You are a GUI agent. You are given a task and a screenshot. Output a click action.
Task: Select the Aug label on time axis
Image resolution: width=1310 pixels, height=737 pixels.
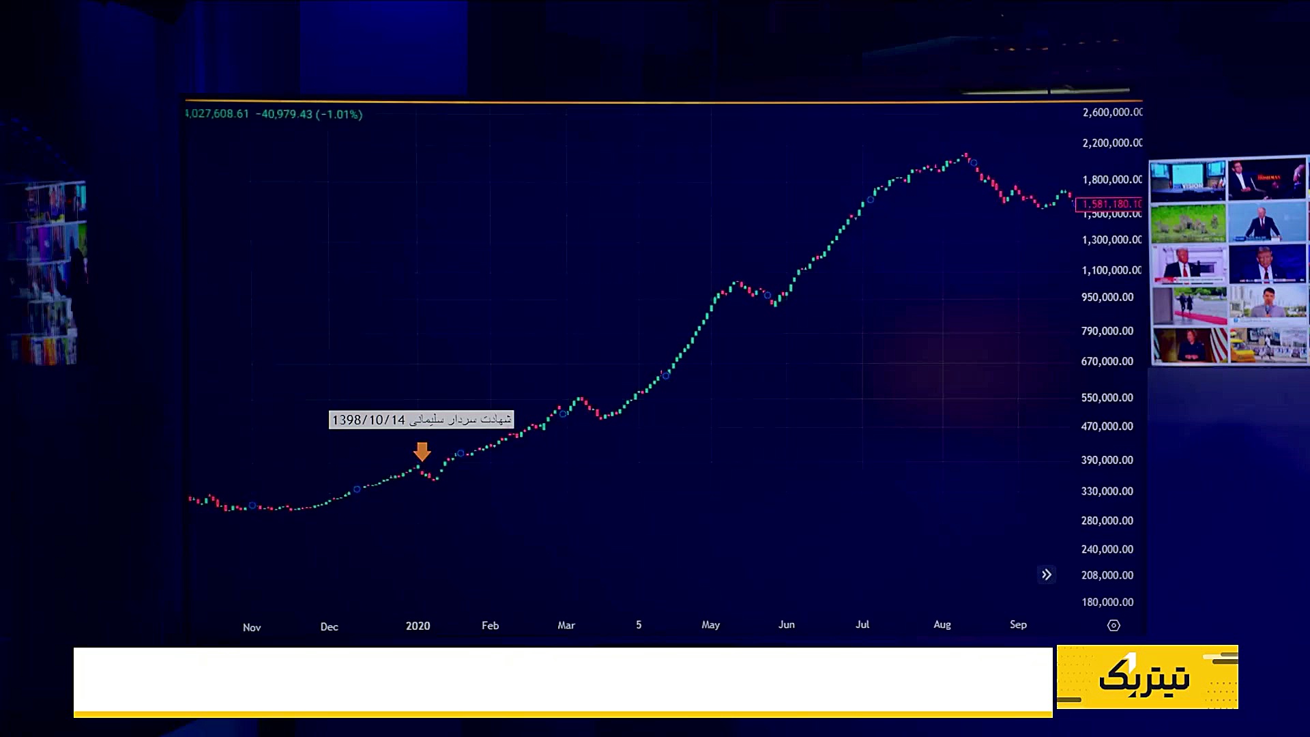[x=942, y=624]
